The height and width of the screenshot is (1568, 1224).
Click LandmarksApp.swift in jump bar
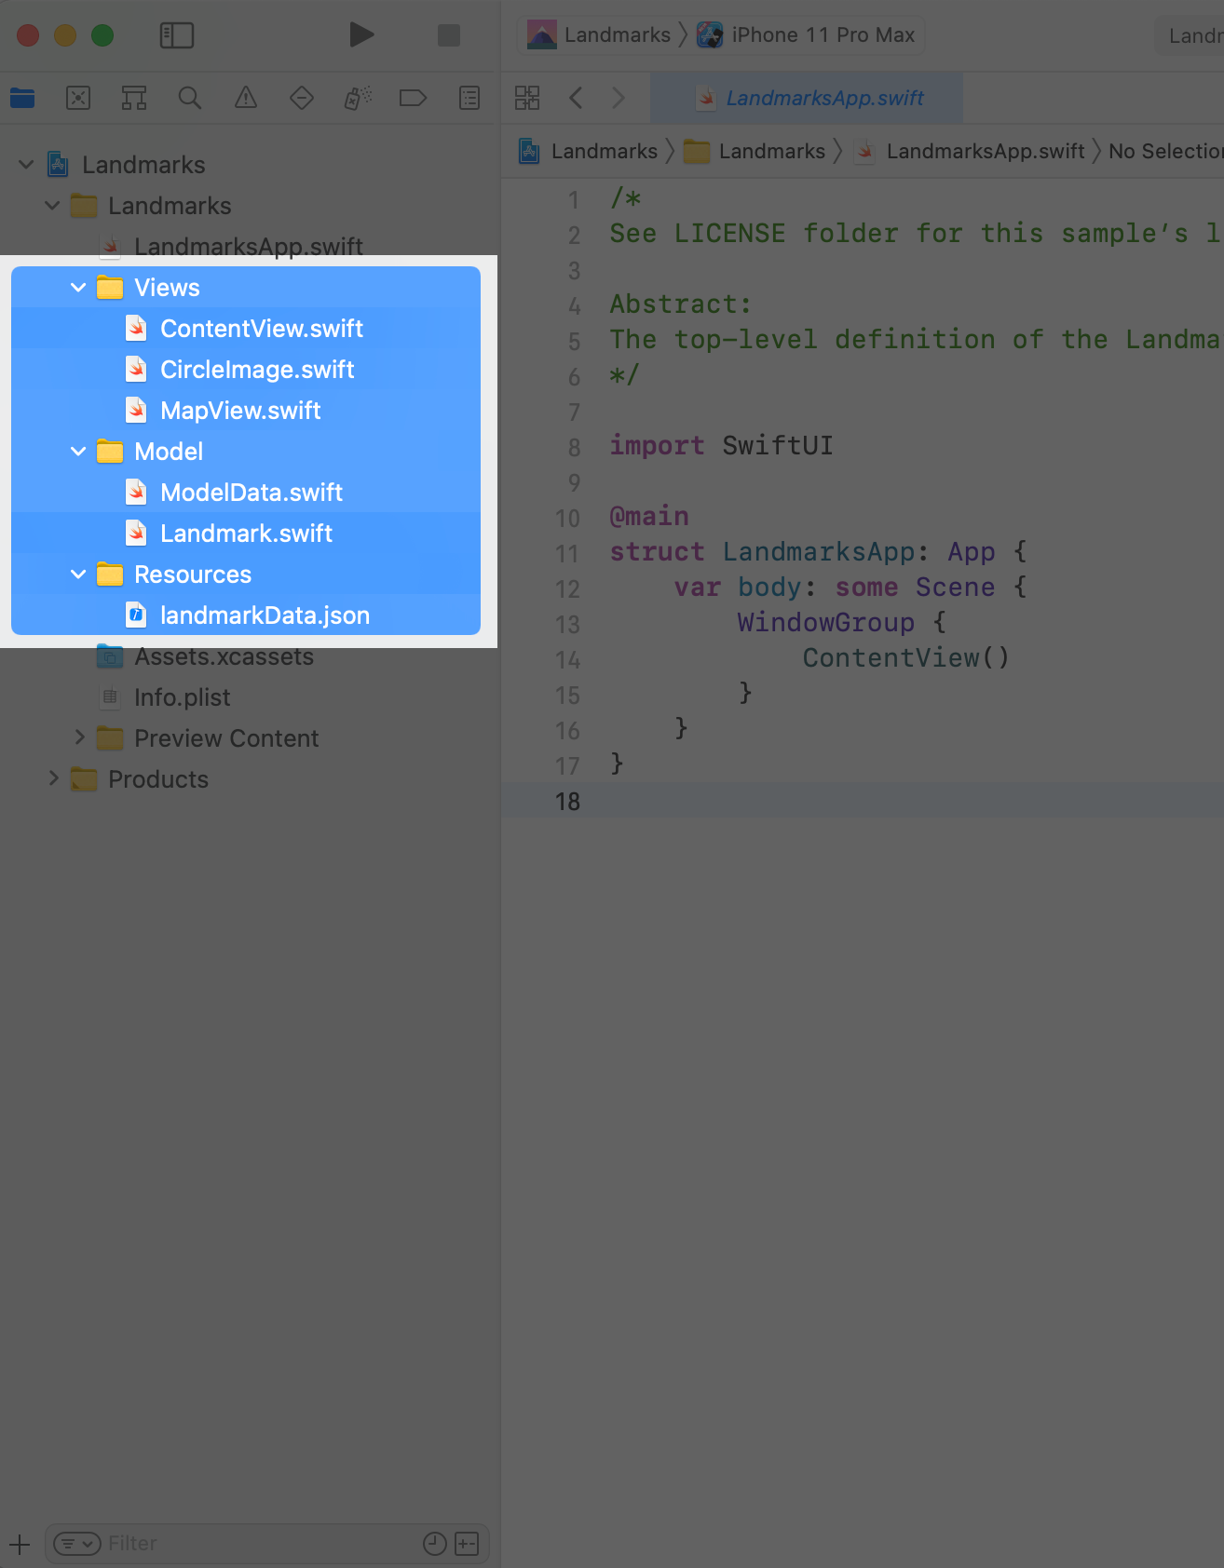971,151
